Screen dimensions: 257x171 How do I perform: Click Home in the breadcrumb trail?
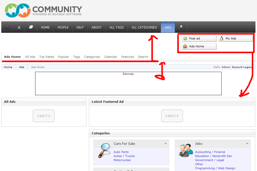coord(8,67)
